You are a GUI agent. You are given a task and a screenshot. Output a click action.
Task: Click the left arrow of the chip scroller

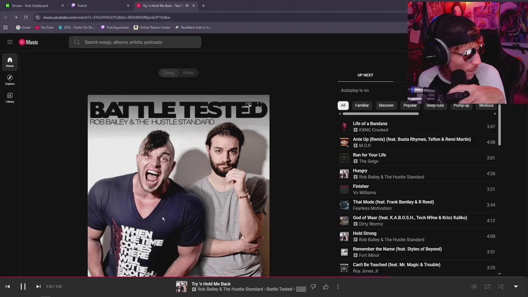tap(340, 114)
